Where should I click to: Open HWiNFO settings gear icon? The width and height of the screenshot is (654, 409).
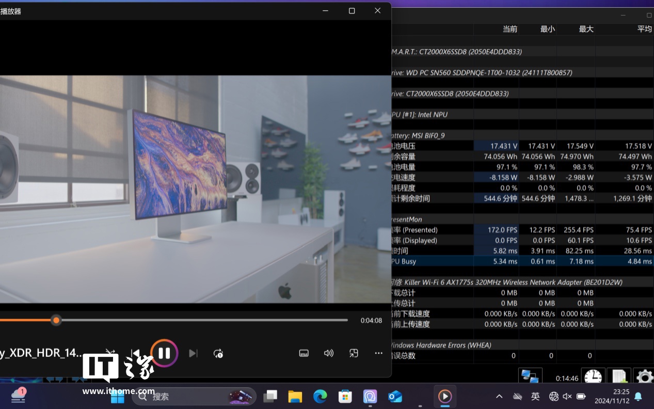pyautogui.click(x=644, y=376)
